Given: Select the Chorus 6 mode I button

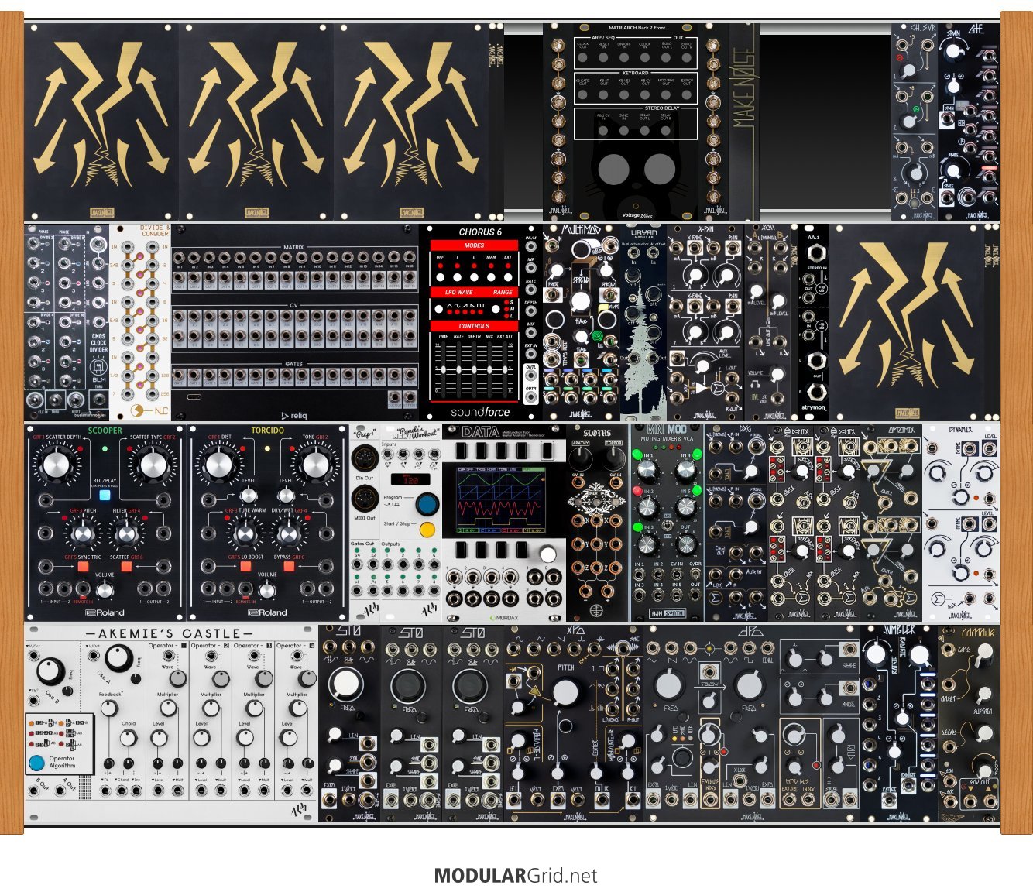Looking at the screenshot, I should click(x=458, y=277).
